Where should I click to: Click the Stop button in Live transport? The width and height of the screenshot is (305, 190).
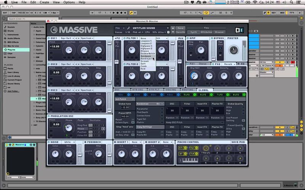click(x=117, y=13)
